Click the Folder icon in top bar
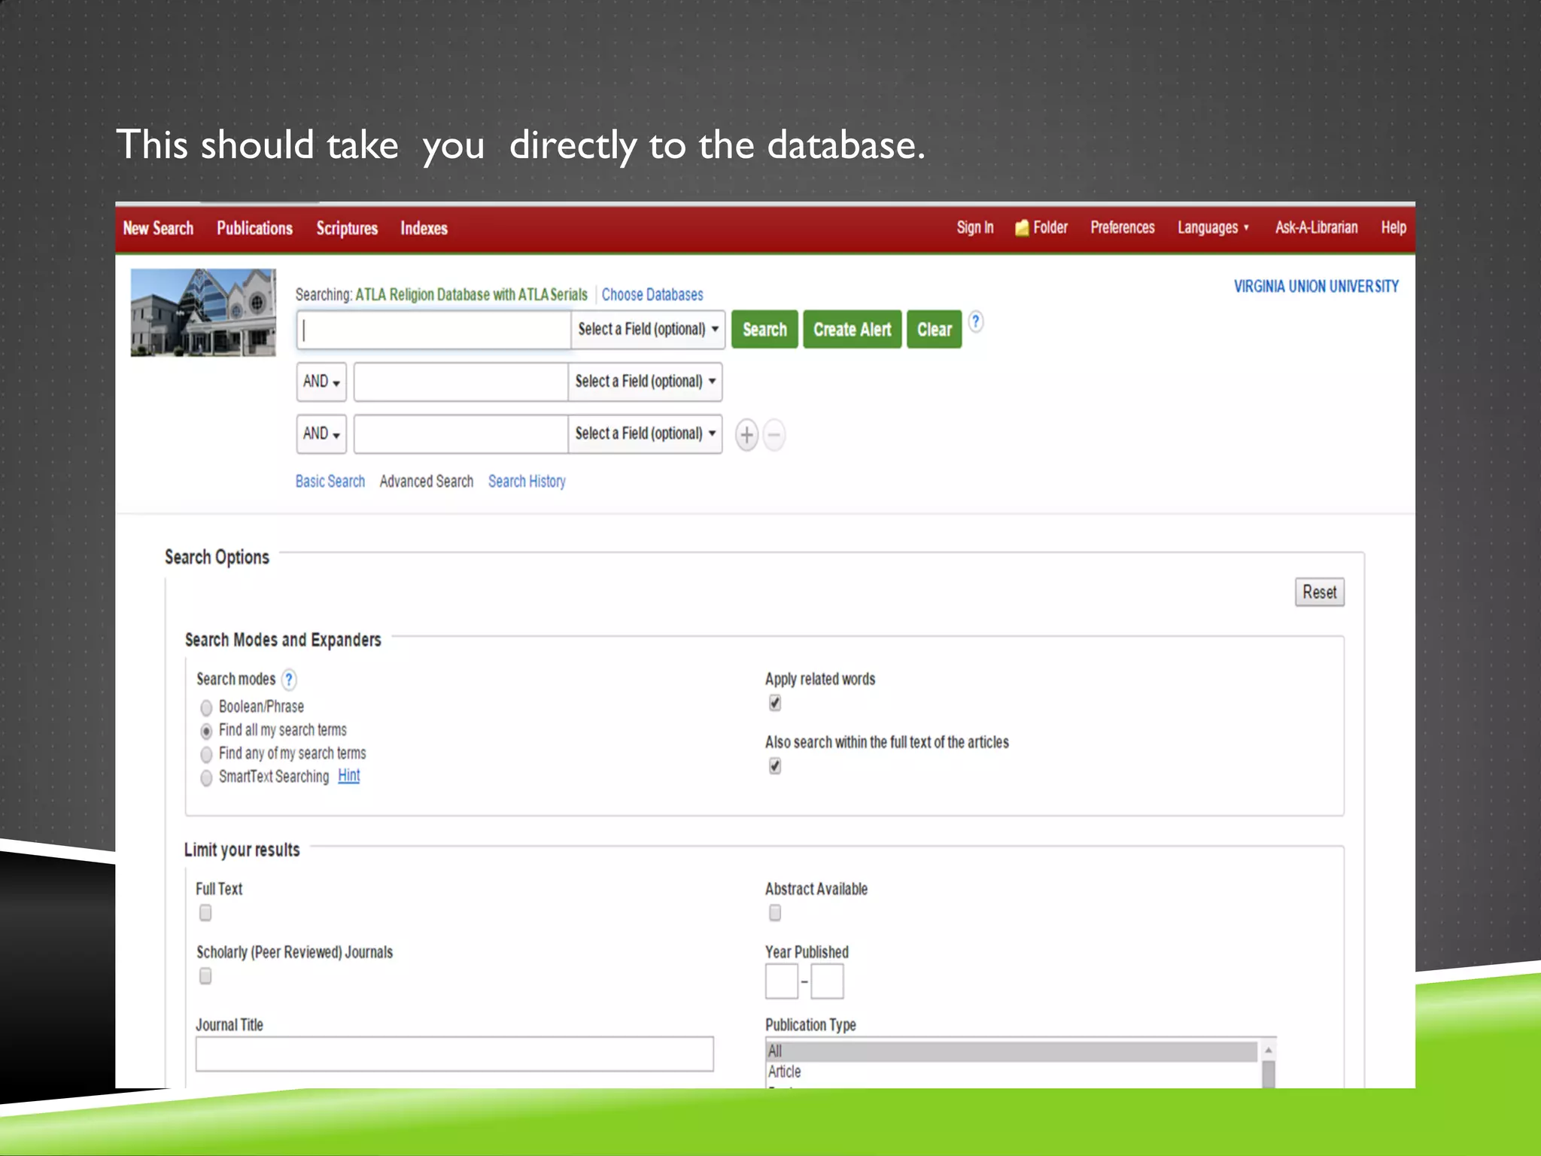Screen dimensions: 1541x1156 point(1021,228)
